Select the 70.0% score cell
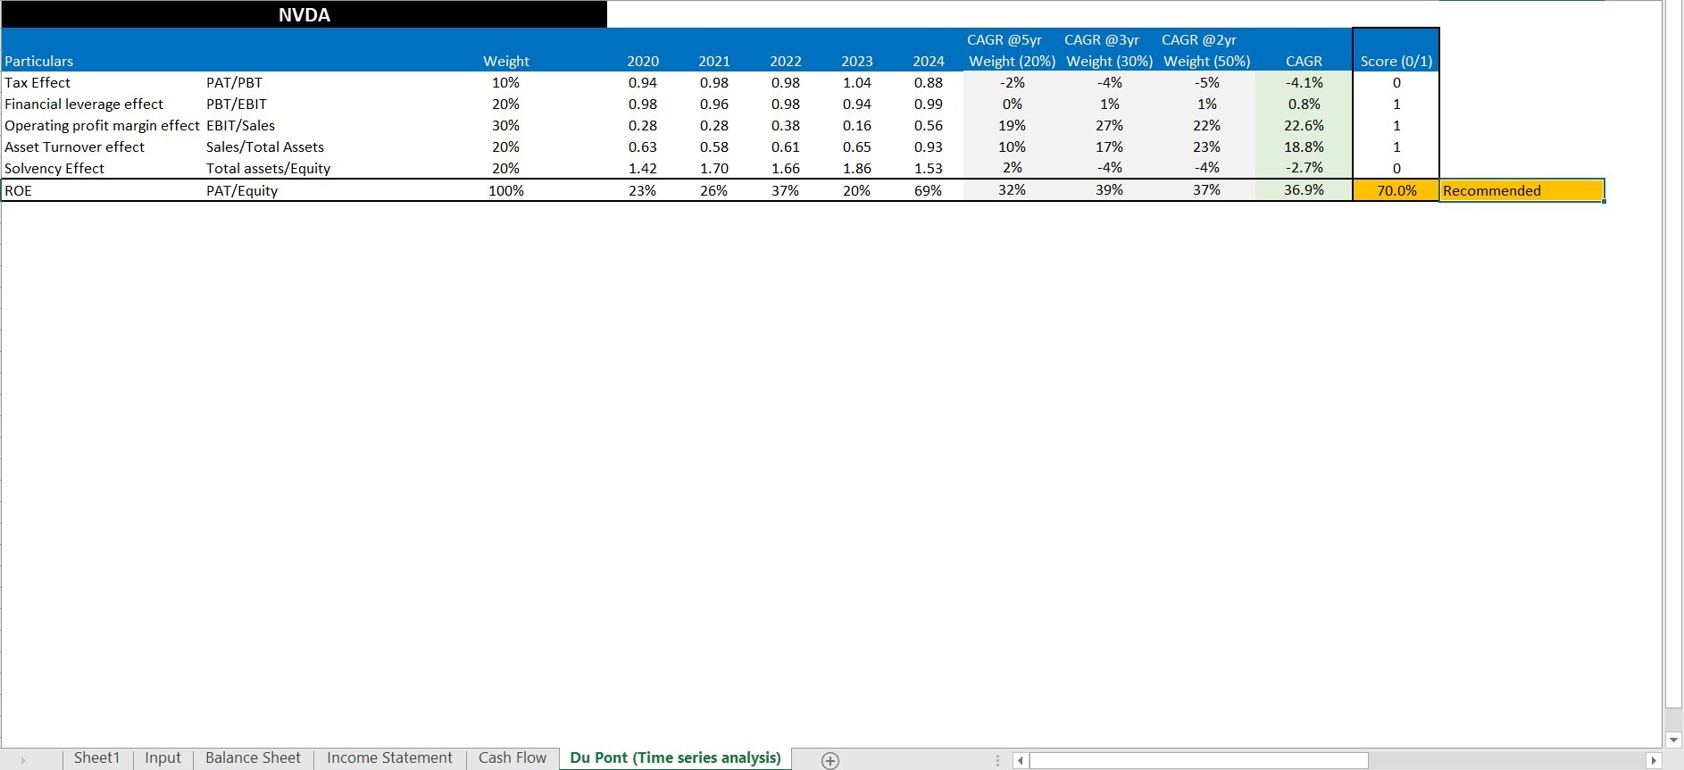The image size is (1684, 770). click(x=1396, y=190)
